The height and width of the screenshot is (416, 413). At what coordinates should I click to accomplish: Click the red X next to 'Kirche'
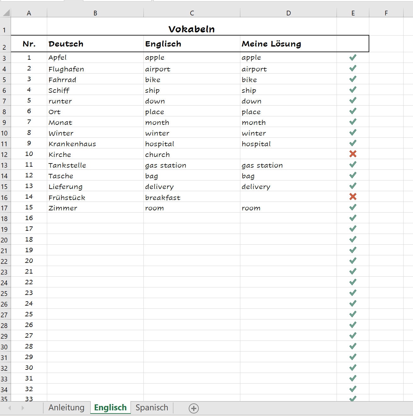click(353, 154)
